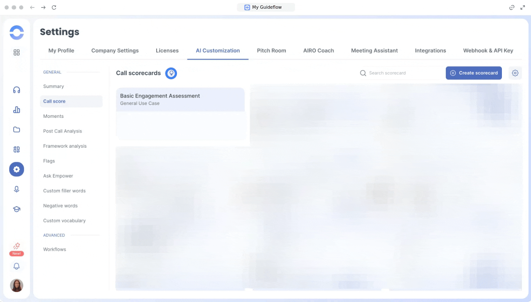Open the graduation cap coaching icon

[17, 209]
